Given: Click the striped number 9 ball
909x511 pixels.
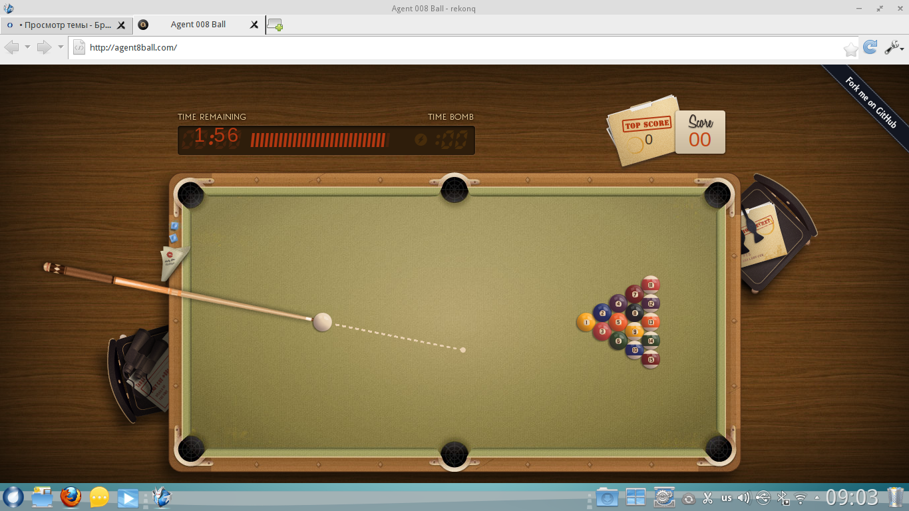Looking at the screenshot, I should [x=635, y=331].
